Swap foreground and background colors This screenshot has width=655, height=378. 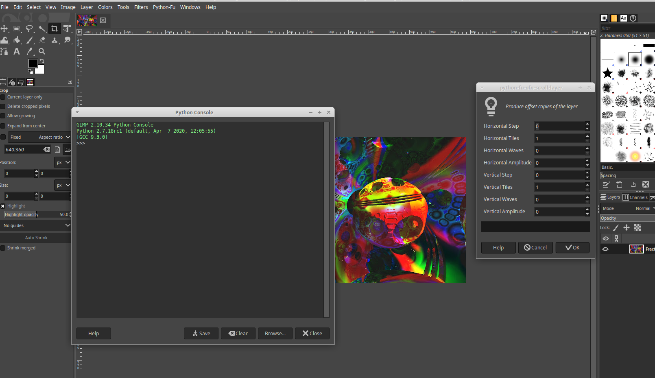pos(41,61)
